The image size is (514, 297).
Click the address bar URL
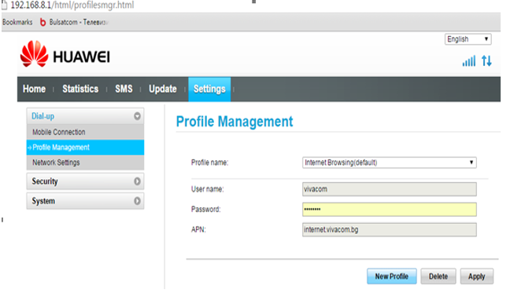[x=72, y=5]
